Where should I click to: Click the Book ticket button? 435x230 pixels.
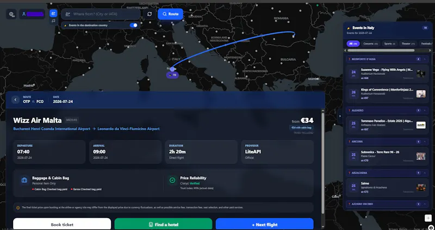click(62, 224)
